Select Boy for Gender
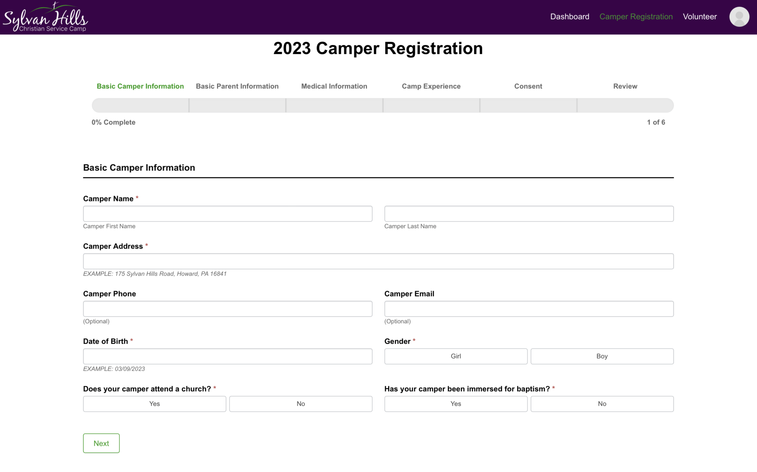 pos(602,356)
